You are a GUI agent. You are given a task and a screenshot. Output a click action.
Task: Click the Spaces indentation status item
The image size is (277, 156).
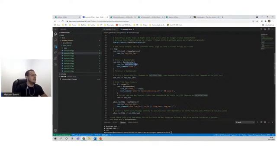(234, 135)
